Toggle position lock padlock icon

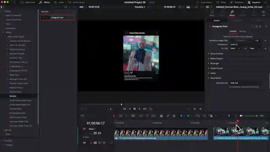(x=174, y=116)
